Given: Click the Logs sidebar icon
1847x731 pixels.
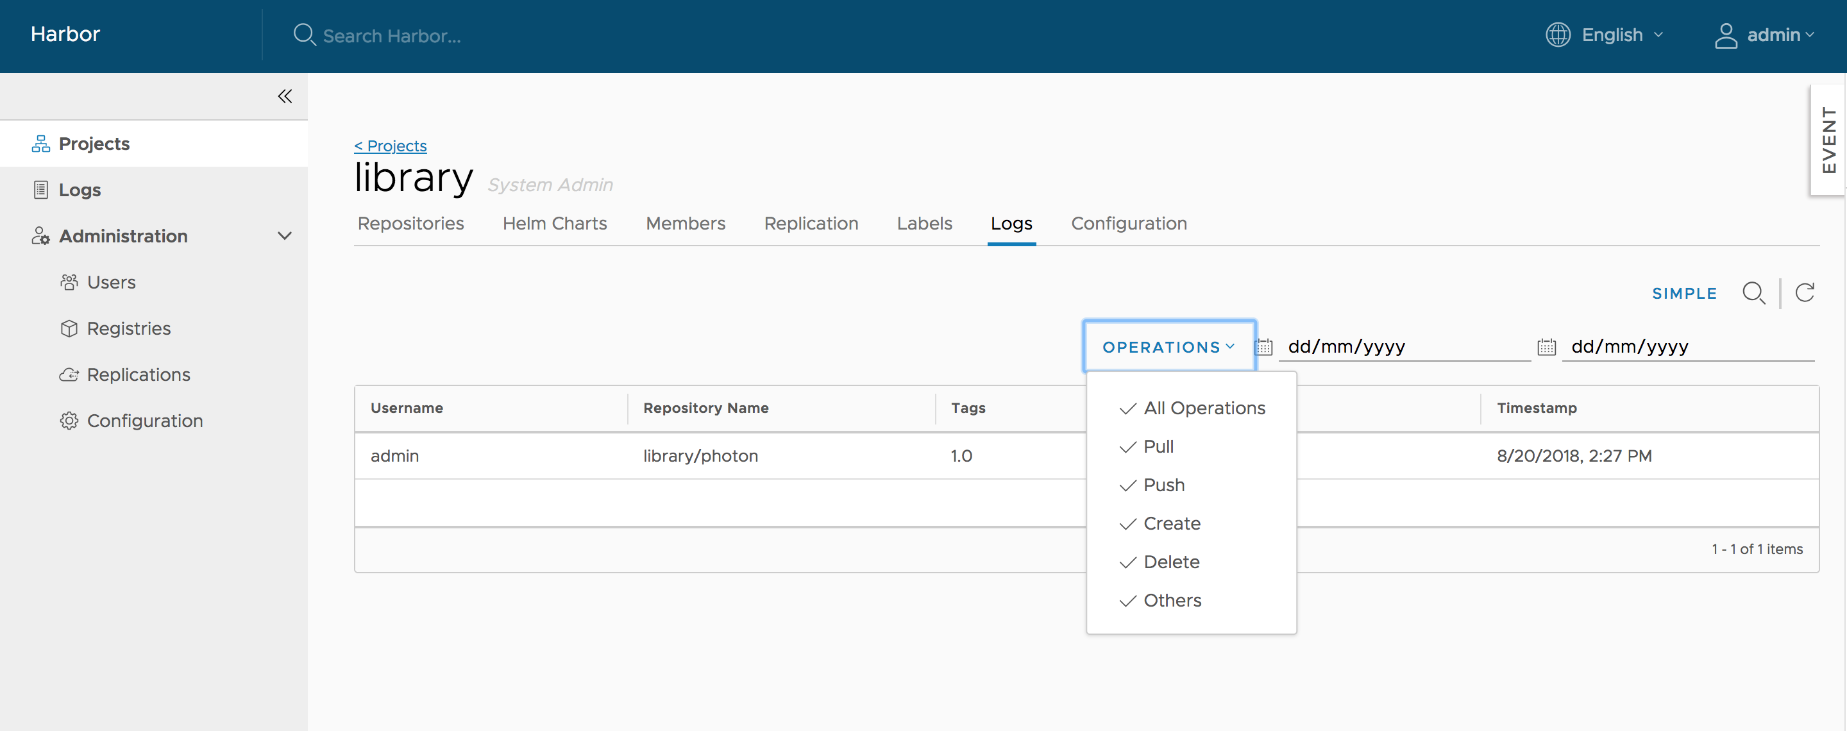Looking at the screenshot, I should click(x=39, y=189).
